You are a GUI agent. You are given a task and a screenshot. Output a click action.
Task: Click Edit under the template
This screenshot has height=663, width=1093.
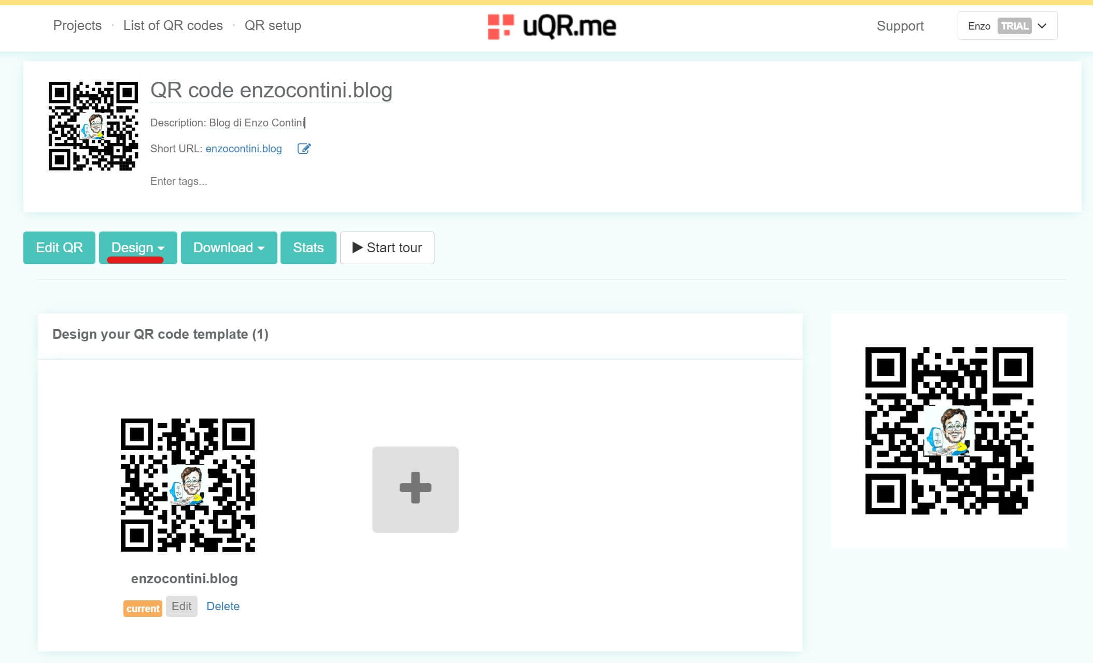pyautogui.click(x=181, y=606)
